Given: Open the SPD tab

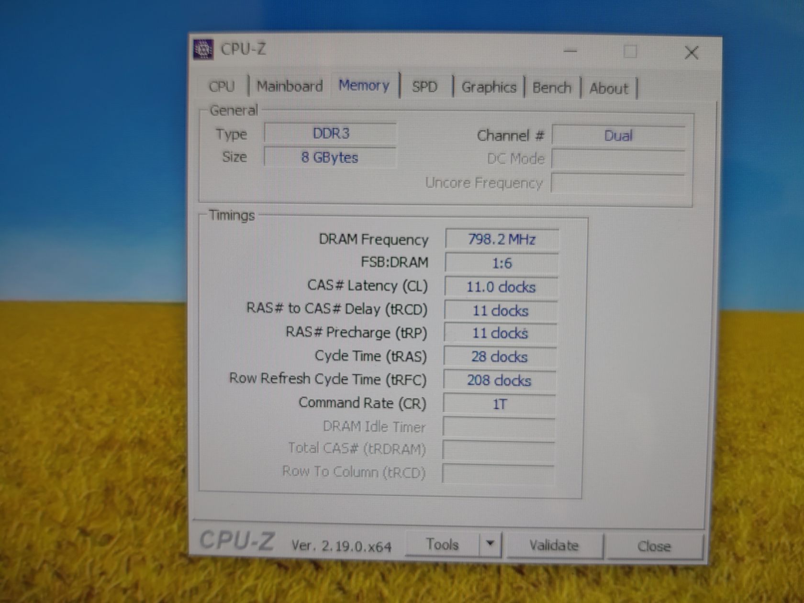Looking at the screenshot, I should (x=425, y=87).
